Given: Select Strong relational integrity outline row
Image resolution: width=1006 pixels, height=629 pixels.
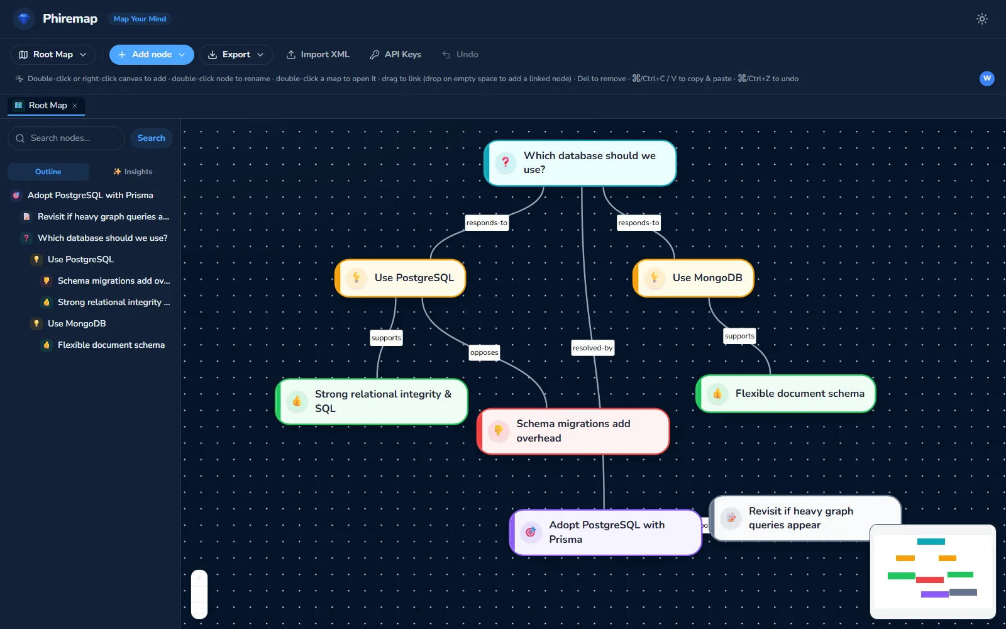Looking at the screenshot, I should 106,303.
